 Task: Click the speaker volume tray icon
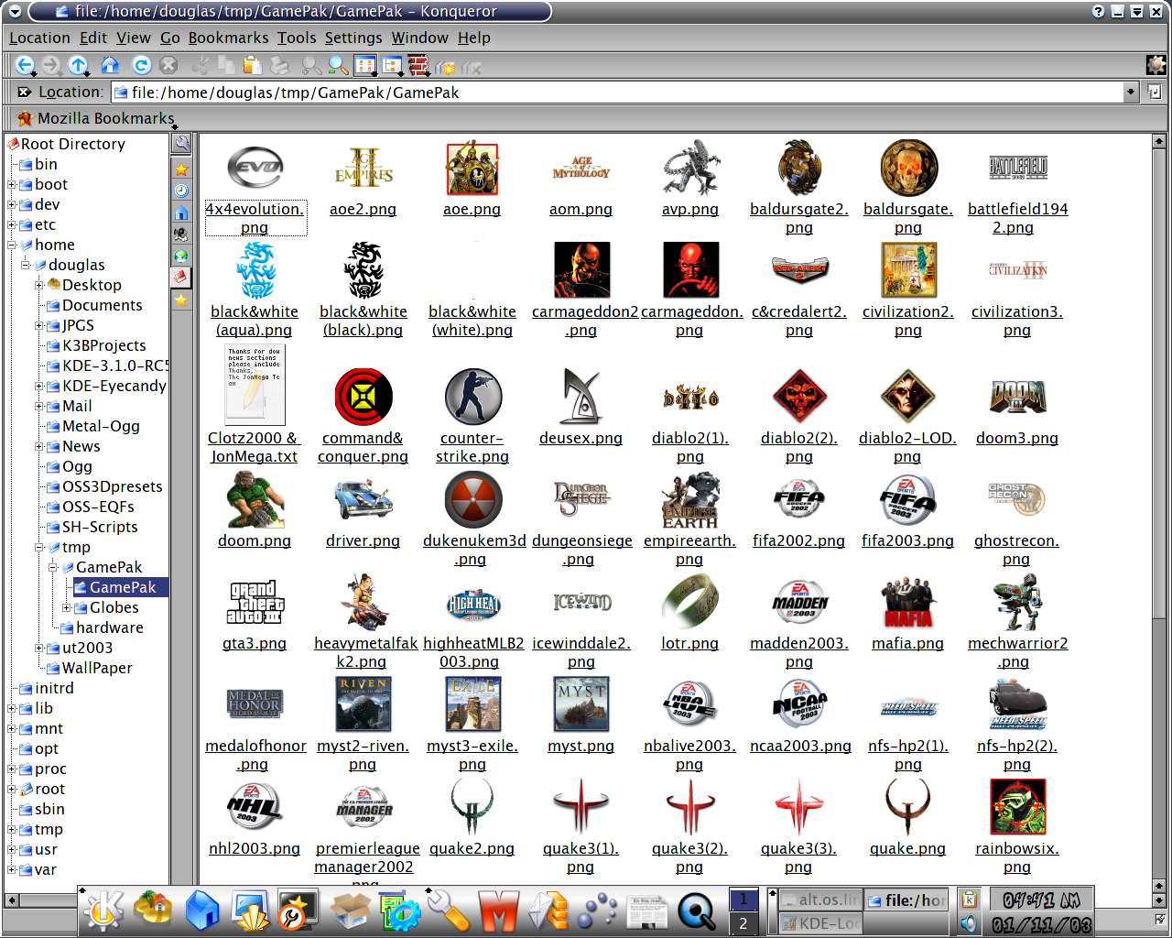point(969,923)
